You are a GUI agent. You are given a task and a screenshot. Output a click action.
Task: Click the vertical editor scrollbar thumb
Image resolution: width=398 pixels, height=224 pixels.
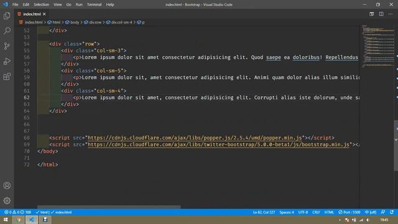pyautogui.click(x=396, y=146)
